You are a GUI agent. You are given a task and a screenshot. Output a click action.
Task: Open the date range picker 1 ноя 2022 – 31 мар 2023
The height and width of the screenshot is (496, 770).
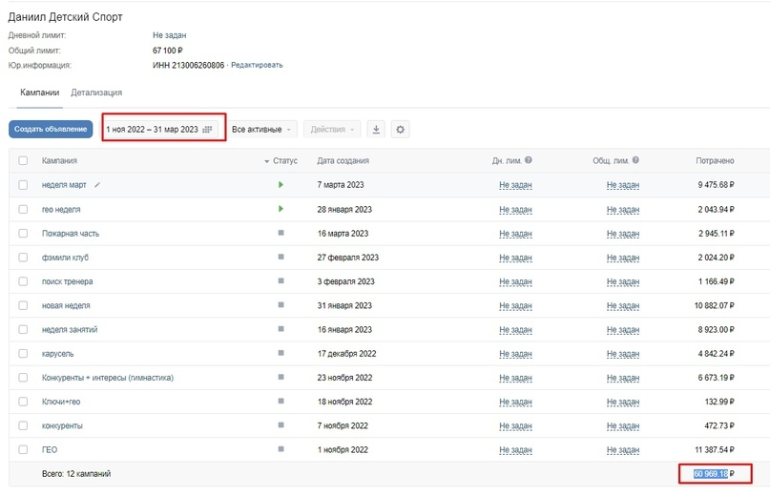159,130
